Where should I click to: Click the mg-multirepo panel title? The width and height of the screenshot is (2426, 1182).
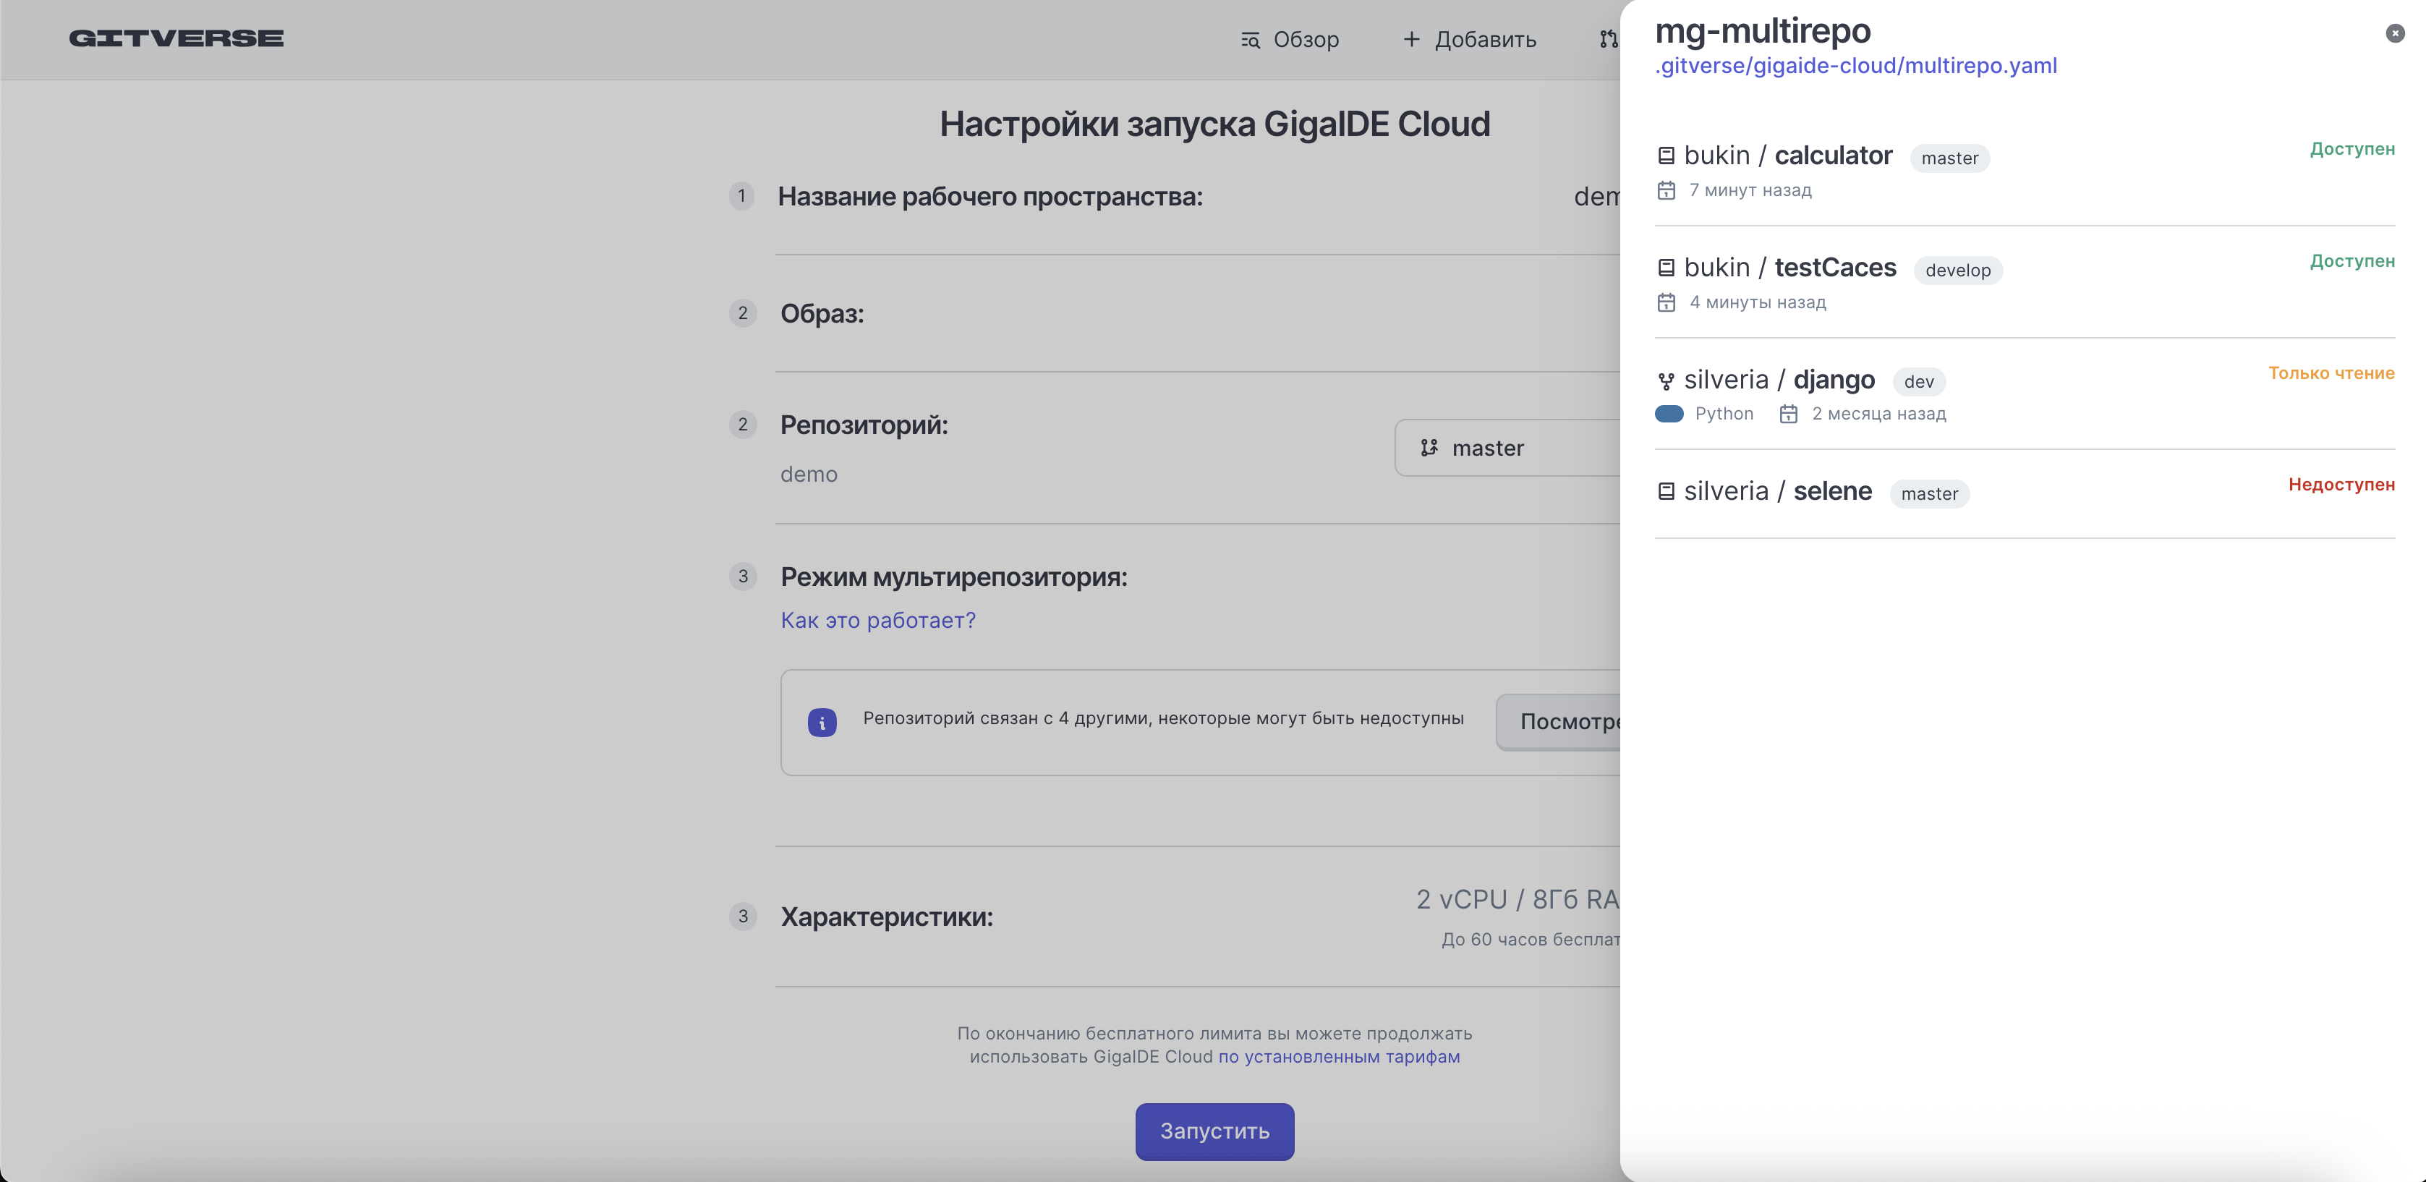pos(1763,30)
